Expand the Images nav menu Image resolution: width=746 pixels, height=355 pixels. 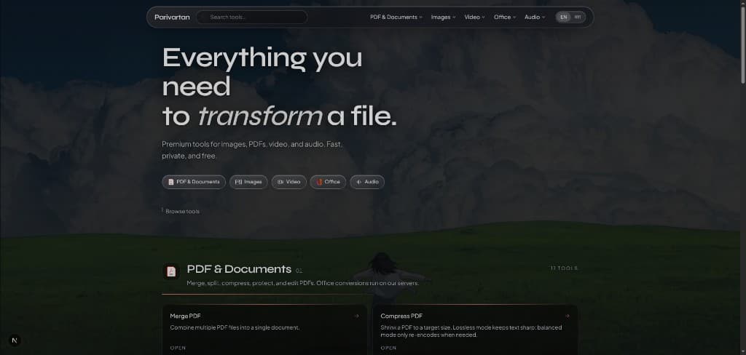443,17
